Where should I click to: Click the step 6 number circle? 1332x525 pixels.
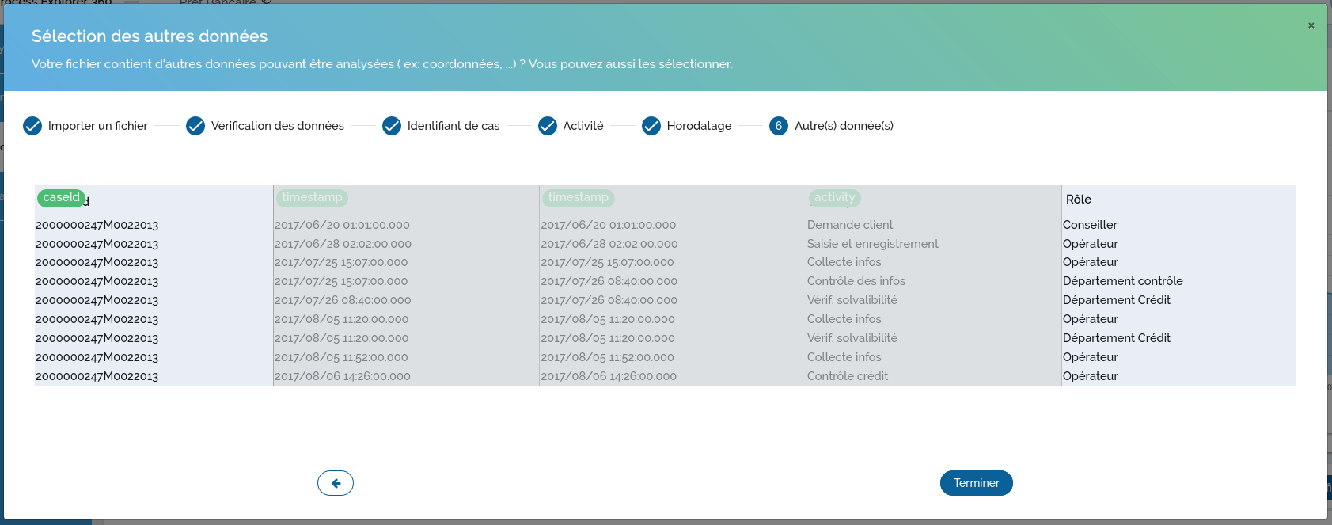[x=779, y=126]
